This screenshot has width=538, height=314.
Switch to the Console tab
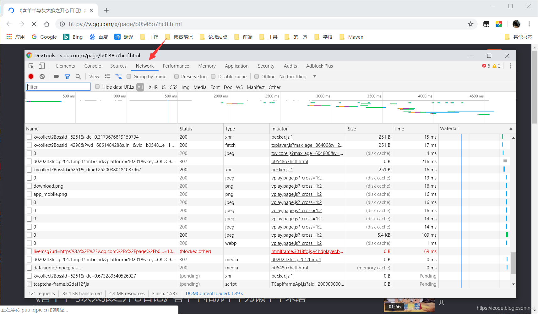coord(93,66)
